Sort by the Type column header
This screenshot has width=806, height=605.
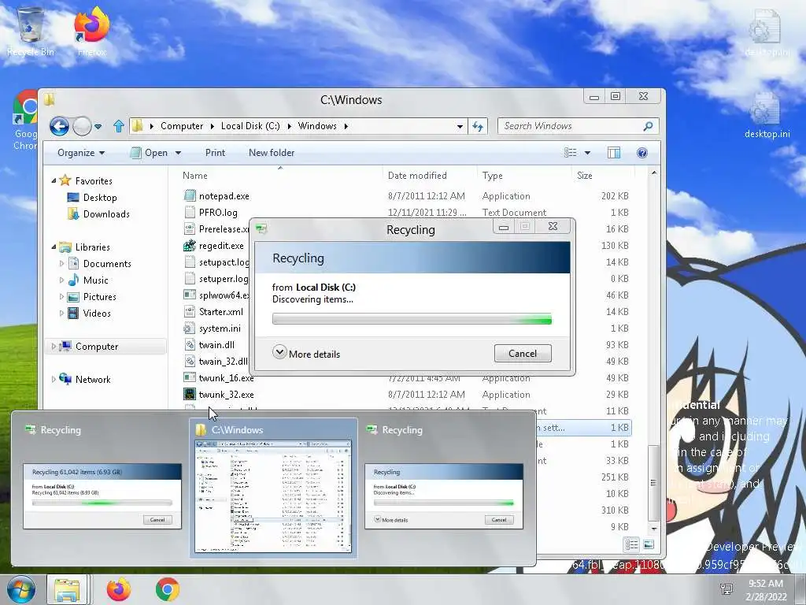(493, 176)
